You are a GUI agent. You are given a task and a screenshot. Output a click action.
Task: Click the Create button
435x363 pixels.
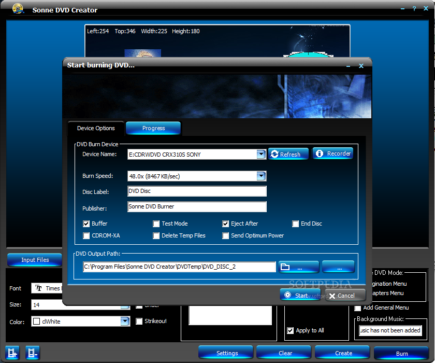coord(343,353)
